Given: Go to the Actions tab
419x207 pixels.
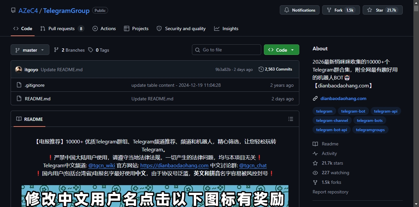Looking at the screenshot, I should tap(104, 28).
